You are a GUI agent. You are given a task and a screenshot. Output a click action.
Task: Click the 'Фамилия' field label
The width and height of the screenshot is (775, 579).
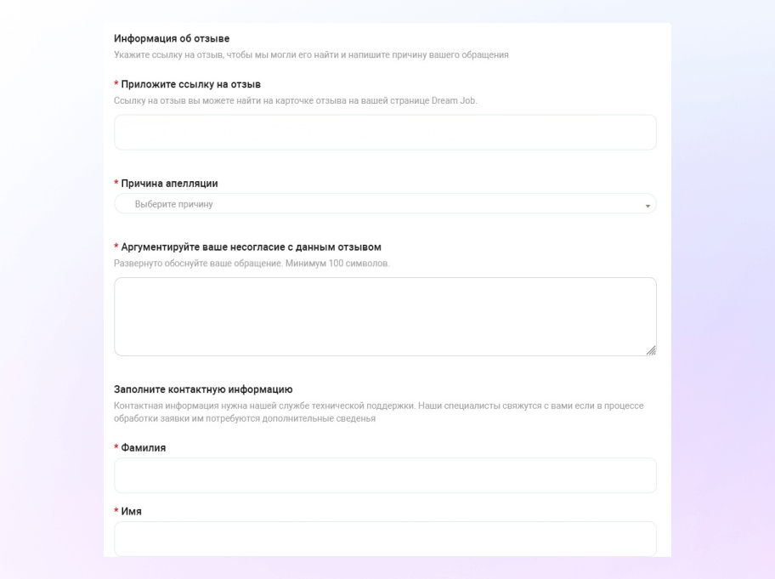click(143, 448)
